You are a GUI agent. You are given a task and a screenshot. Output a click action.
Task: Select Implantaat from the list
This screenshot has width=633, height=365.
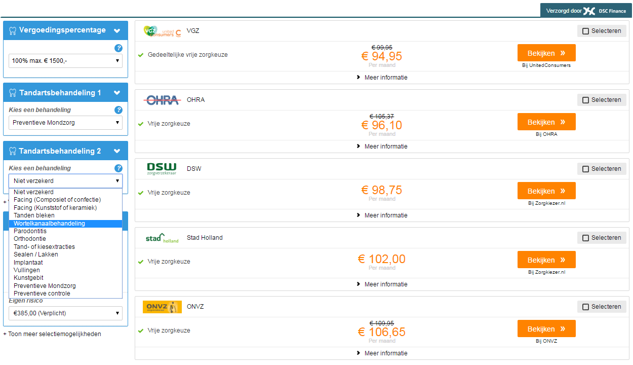click(x=65, y=263)
